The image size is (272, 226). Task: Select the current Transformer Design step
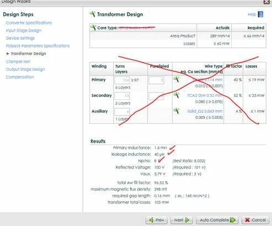click(28, 54)
